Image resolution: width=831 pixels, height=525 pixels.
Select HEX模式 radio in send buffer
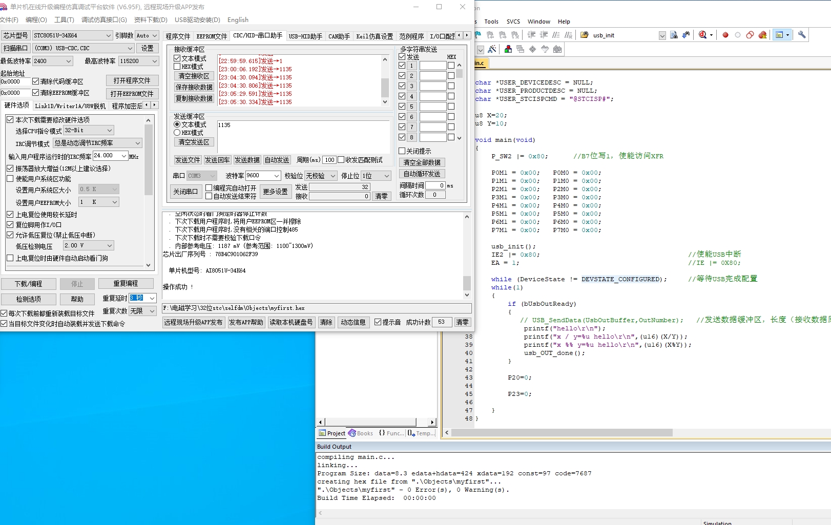coord(177,133)
